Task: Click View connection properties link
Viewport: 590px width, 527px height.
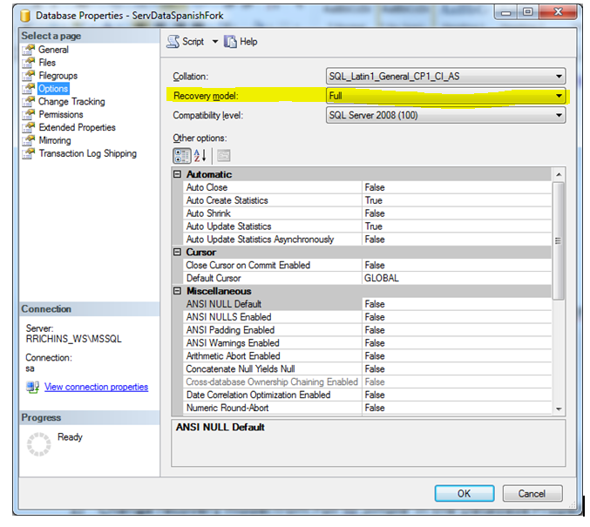Action: [96, 387]
